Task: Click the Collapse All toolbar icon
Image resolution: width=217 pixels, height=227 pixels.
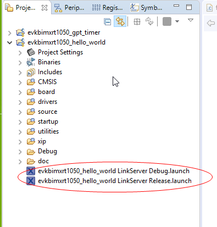Action: click(107, 21)
